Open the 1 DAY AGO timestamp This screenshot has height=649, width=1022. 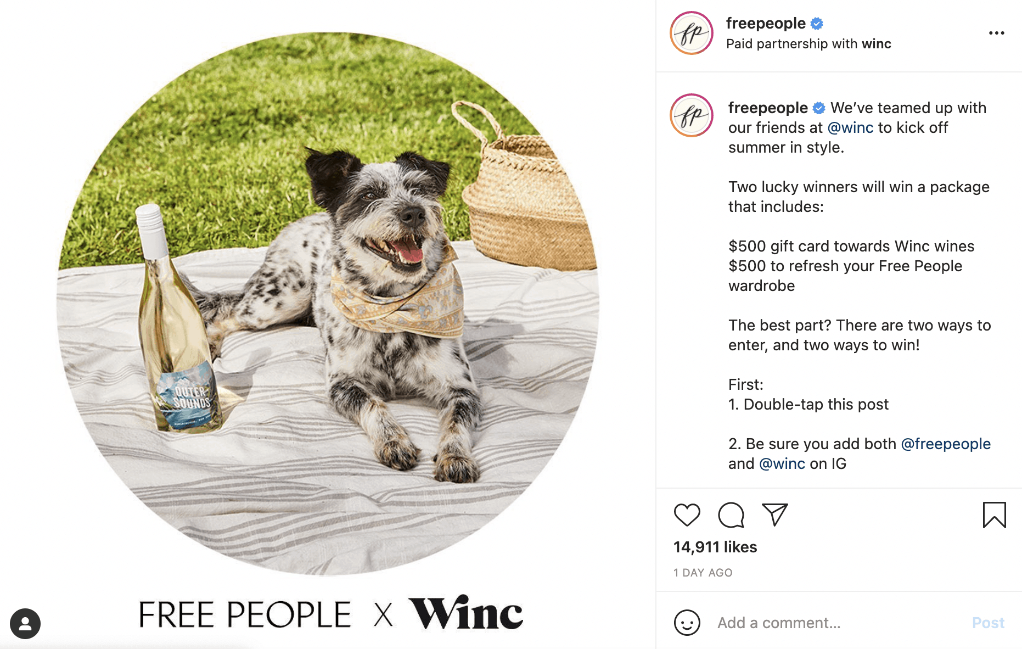tap(703, 573)
